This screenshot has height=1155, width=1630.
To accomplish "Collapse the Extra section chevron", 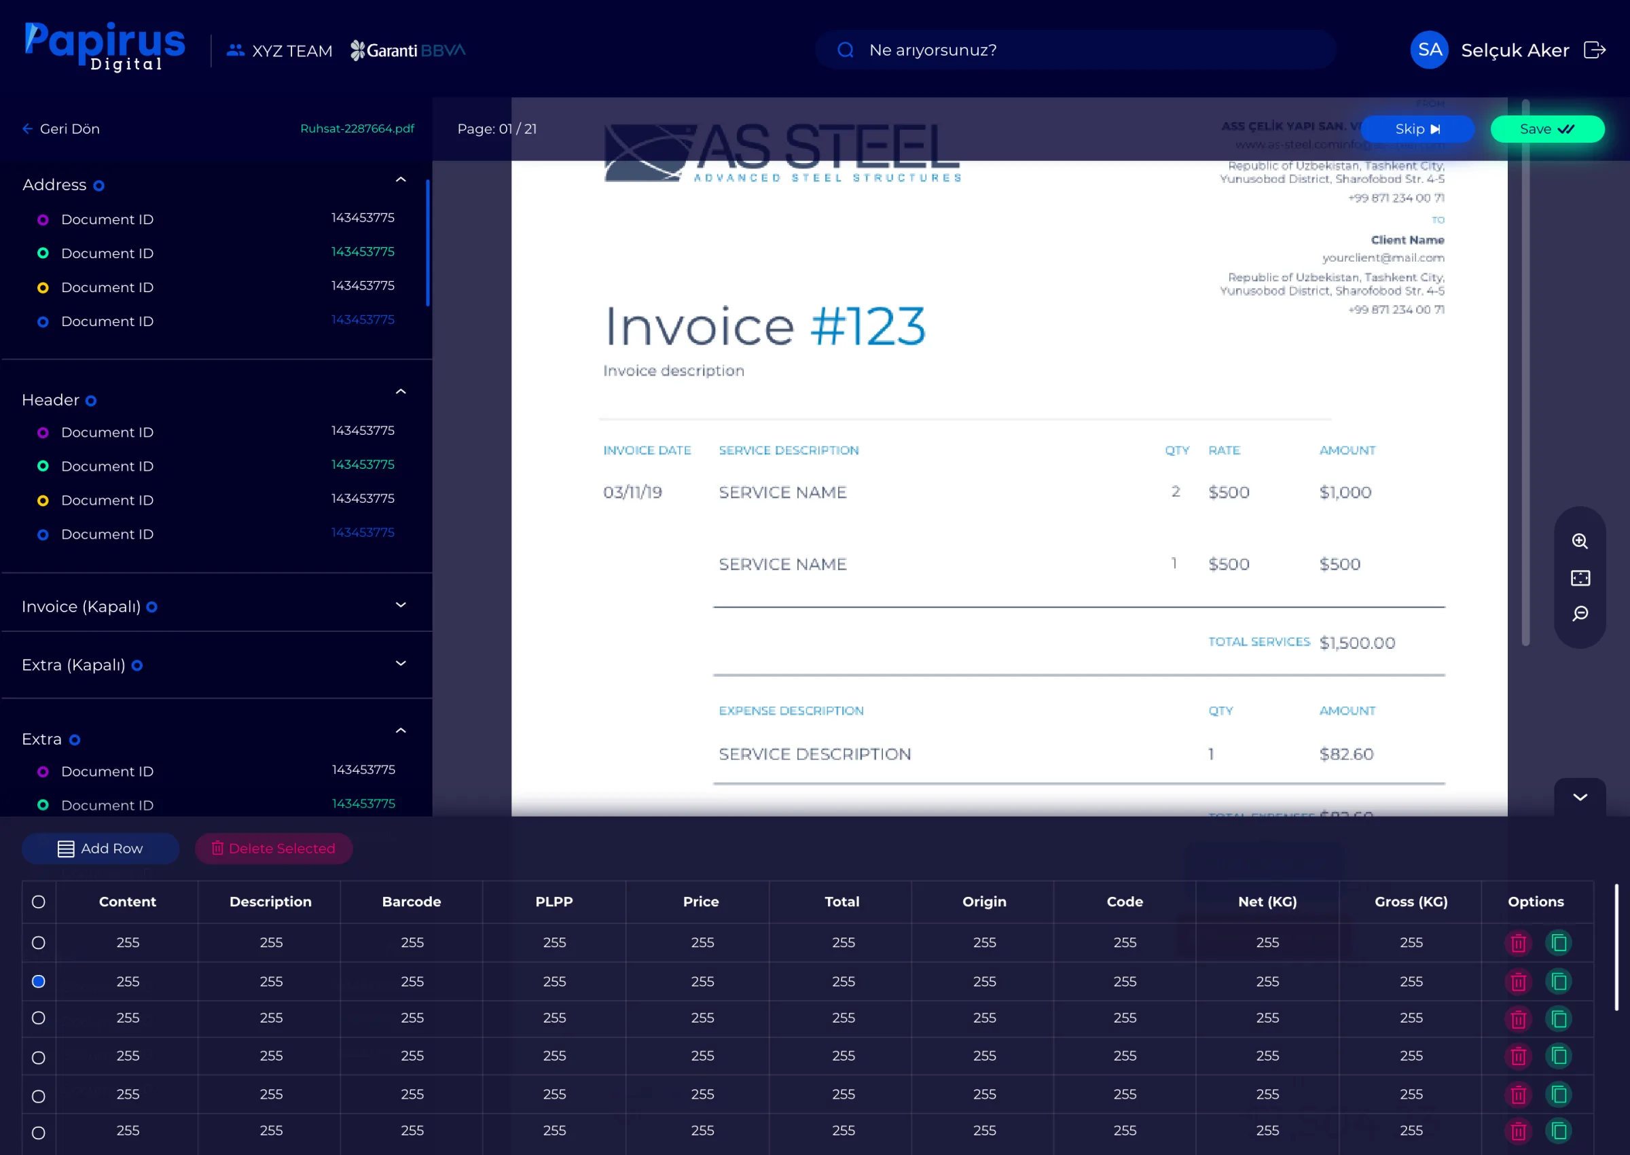I will pyautogui.click(x=401, y=730).
